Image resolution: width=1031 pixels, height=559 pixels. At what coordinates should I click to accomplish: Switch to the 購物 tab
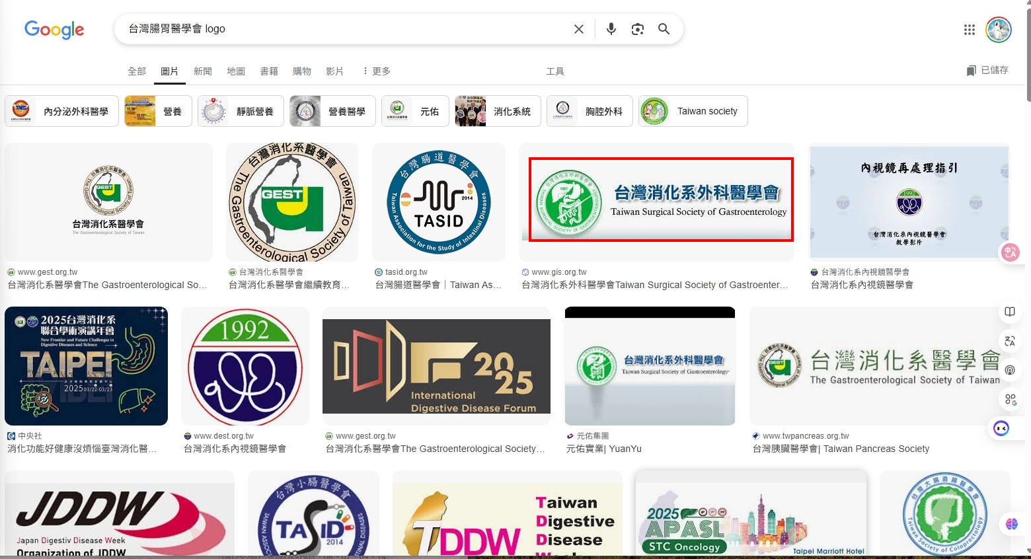tap(302, 71)
